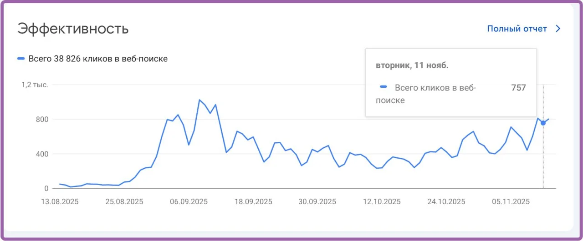583x241 pixels.
Task: Click the highlighted data point on the chart line
Action: [x=543, y=123]
